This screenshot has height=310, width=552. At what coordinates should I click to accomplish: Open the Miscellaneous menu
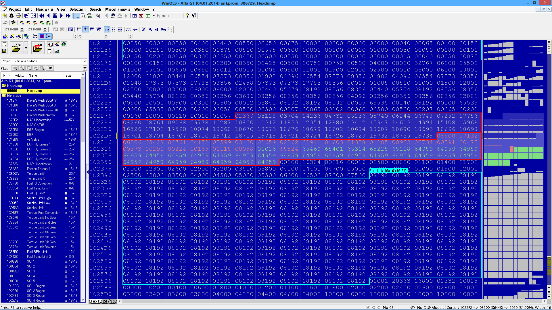click(x=117, y=9)
